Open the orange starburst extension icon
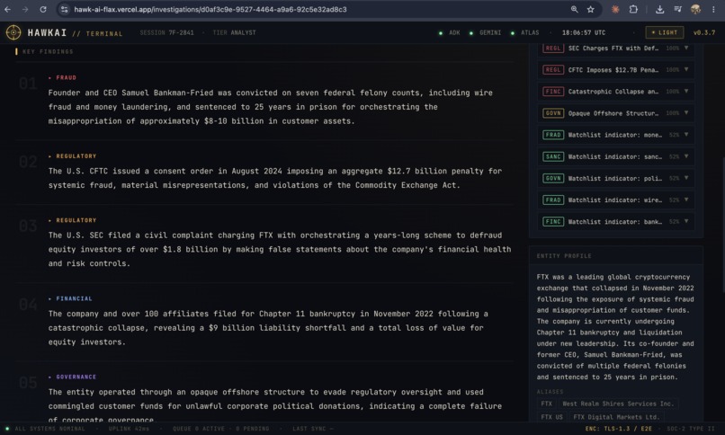The height and width of the screenshot is (435, 725). pos(615,9)
